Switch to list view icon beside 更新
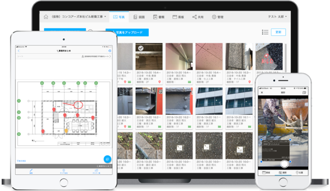The width and height of the screenshot is (330, 191). pos(265,32)
